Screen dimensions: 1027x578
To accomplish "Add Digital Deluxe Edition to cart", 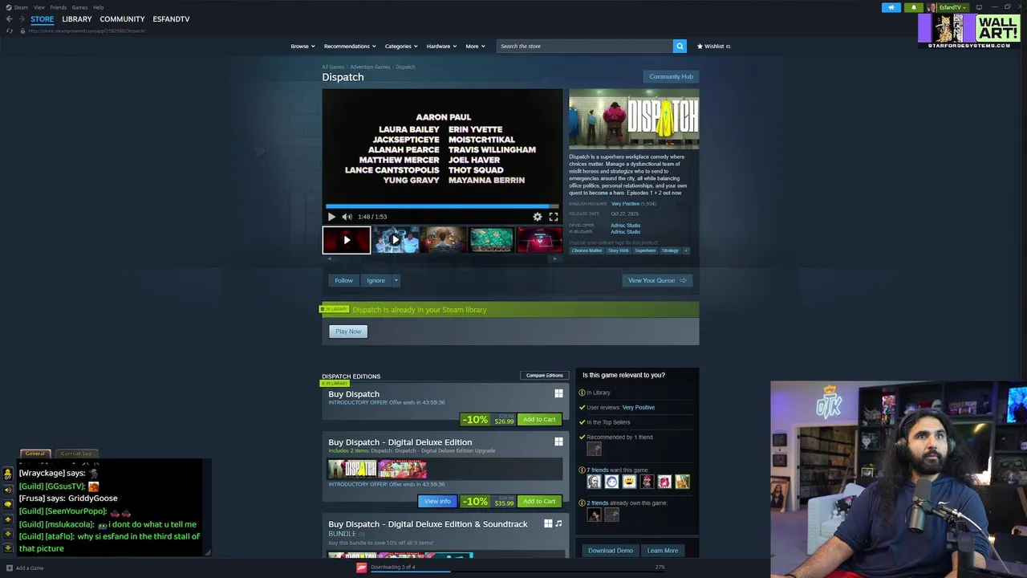I will pos(538,501).
